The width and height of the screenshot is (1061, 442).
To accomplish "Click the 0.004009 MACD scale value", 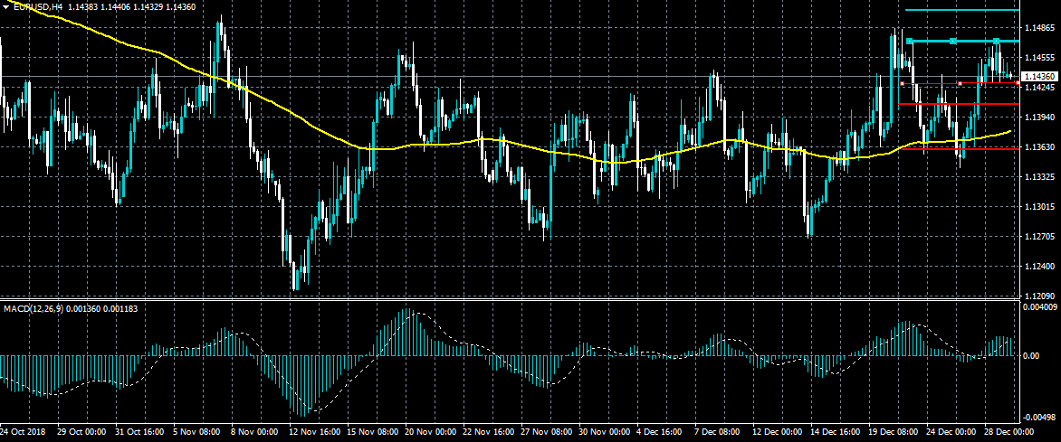I will pyautogui.click(x=1039, y=308).
